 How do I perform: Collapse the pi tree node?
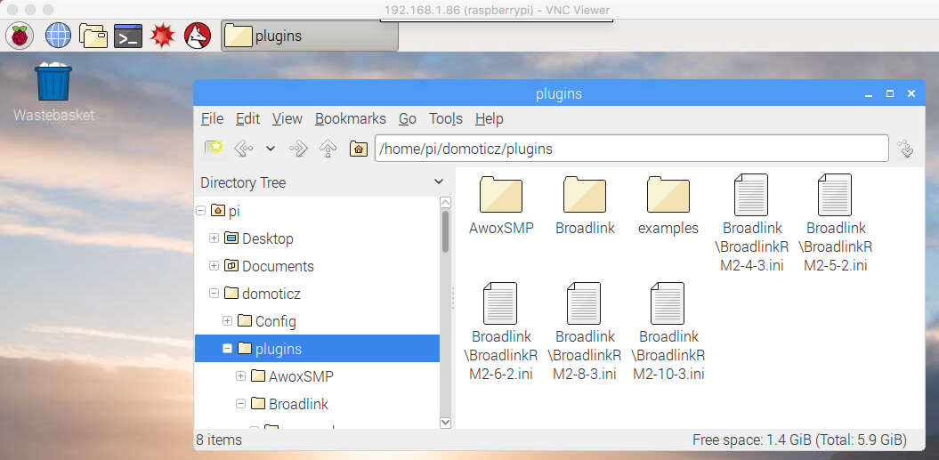200,211
